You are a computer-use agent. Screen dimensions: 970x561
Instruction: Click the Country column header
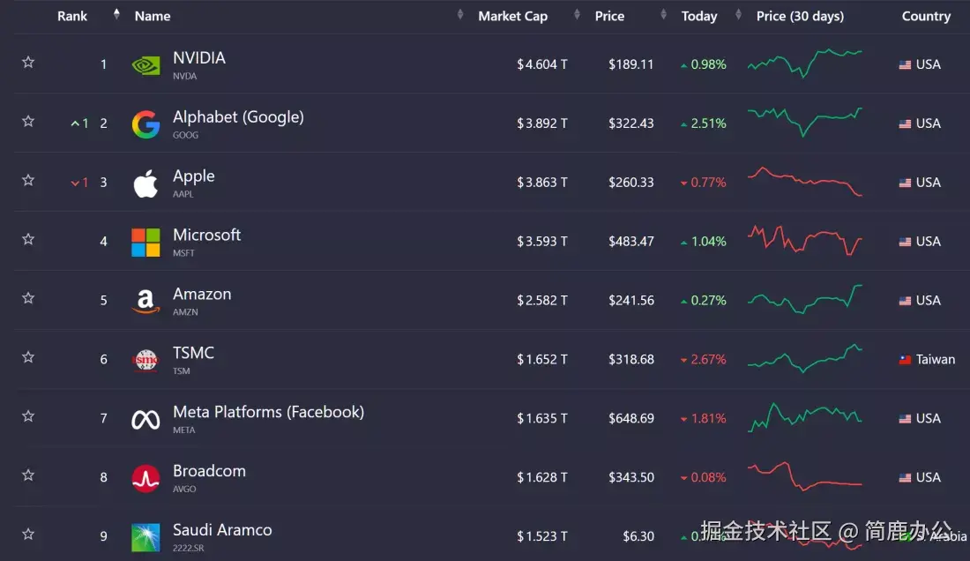[x=926, y=16]
